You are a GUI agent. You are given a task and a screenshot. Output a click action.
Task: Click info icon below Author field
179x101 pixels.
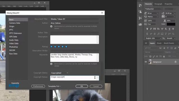[x=51, y=26]
